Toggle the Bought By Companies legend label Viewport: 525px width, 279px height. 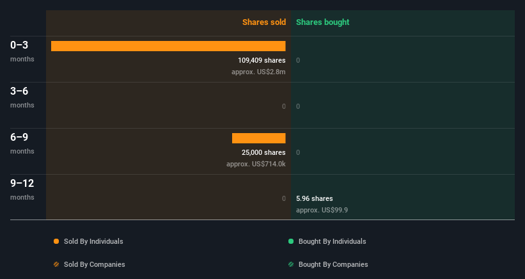click(333, 264)
